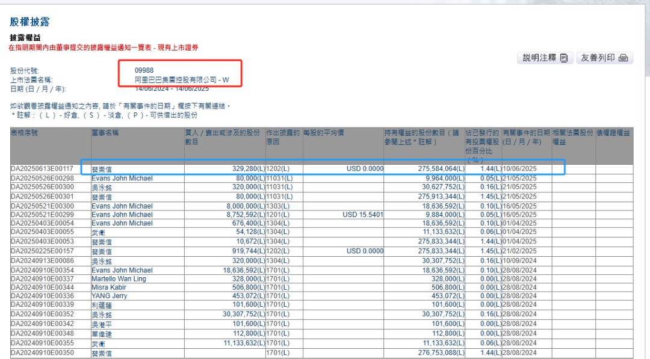Select form serial DA20240913E00086
Image resolution: width=650 pixels, height=359 pixels.
[42, 261]
